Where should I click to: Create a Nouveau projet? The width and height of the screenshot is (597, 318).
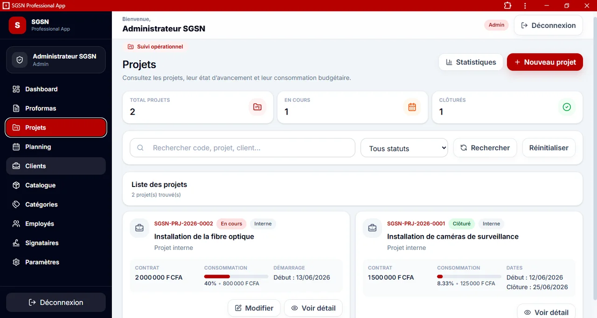[545, 62]
